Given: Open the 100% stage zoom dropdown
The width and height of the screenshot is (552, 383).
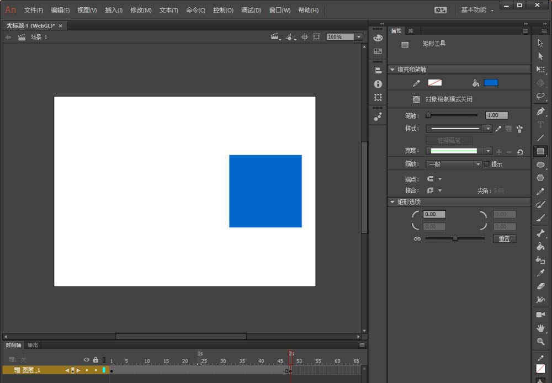Looking at the screenshot, I should tap(358, 37).
